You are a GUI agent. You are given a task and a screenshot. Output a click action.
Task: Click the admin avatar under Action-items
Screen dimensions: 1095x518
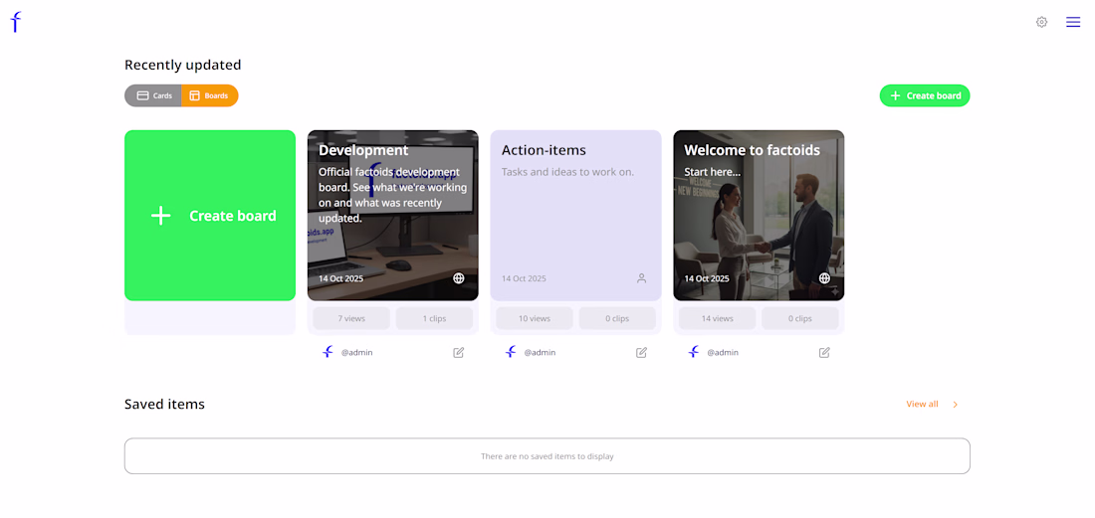click(x=511, y=352)
